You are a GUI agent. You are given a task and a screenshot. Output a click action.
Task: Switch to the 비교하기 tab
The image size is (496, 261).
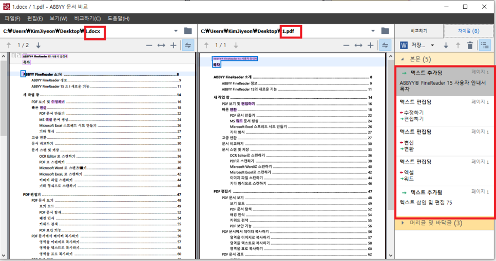[x=419, y=31]
